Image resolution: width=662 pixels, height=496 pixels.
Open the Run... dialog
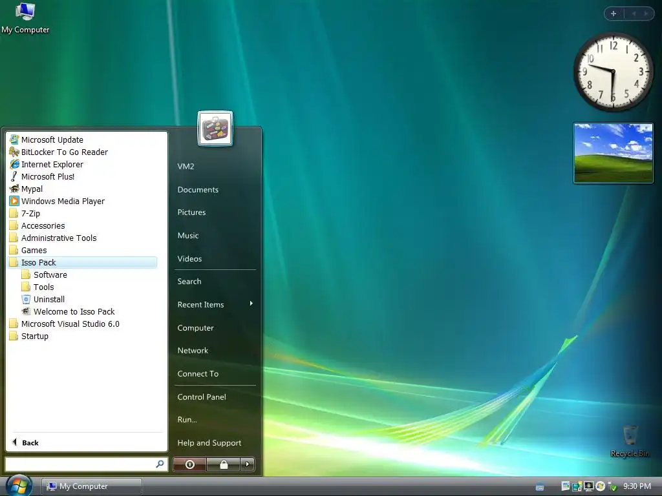point(187,420)
